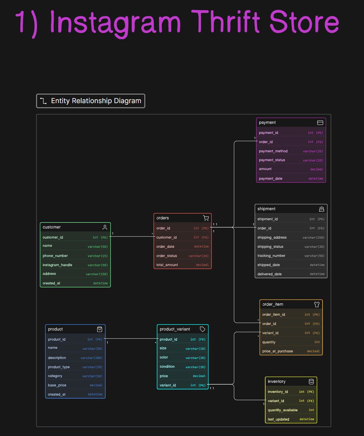The height and width of the screenshot is (436, 364).
Task: Click order_status row in orders table
Action: click(x=183, y=256)
